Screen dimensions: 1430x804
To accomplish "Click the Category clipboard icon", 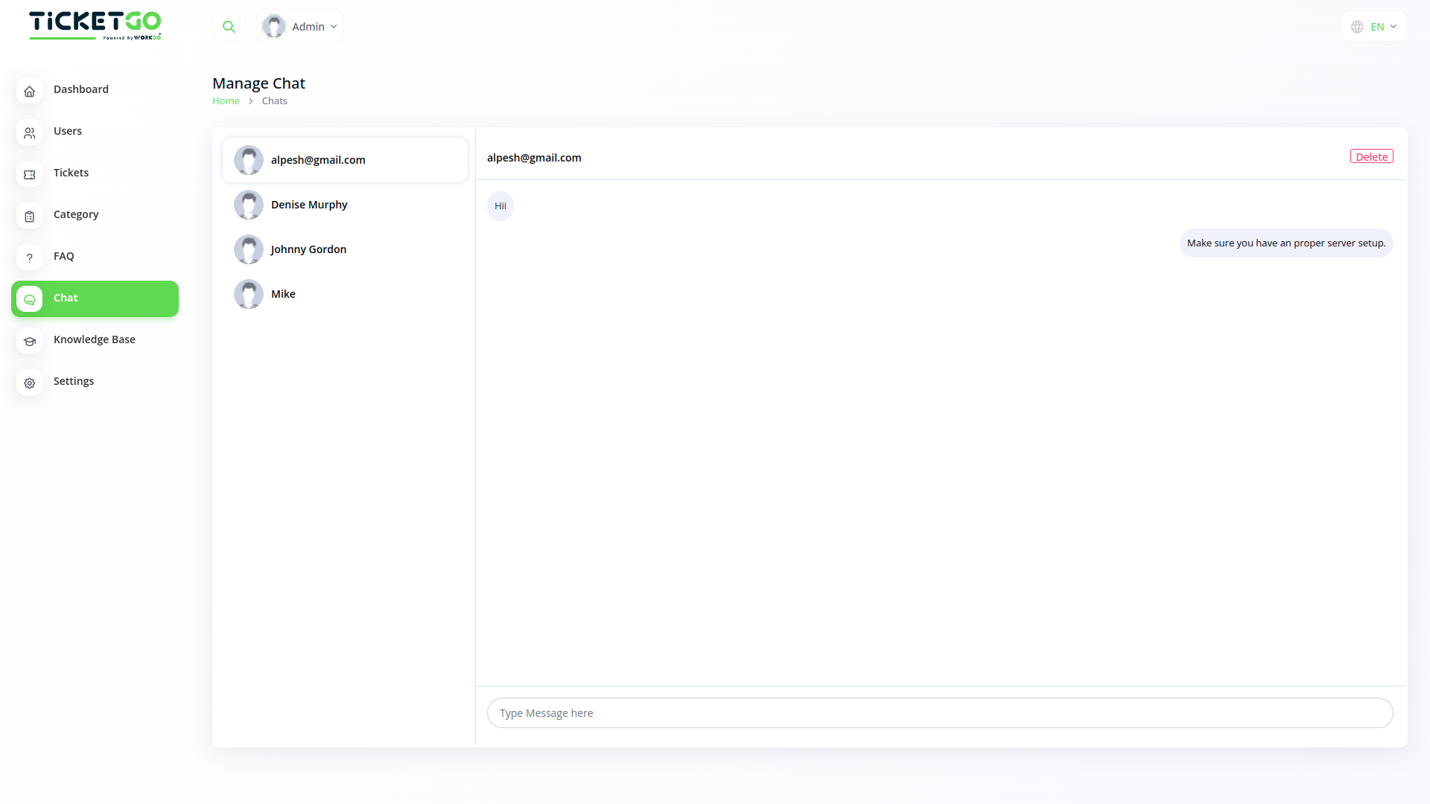I will (29, 216).
